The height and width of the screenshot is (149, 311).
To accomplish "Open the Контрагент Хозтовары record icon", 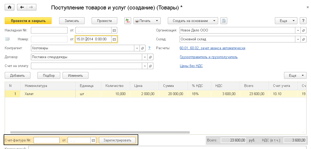I will (x=143, y=48).
